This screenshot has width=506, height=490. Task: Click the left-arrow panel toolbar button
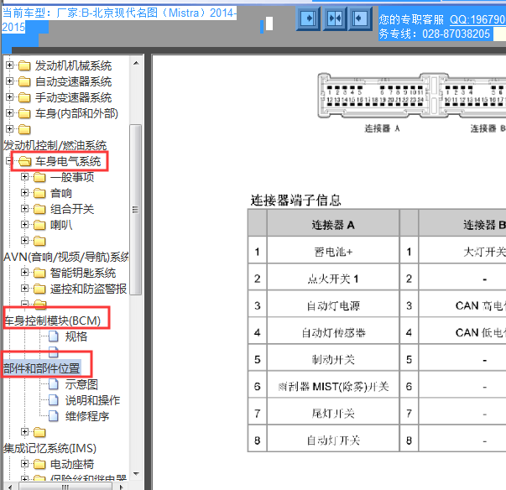(x=360, y=18)
